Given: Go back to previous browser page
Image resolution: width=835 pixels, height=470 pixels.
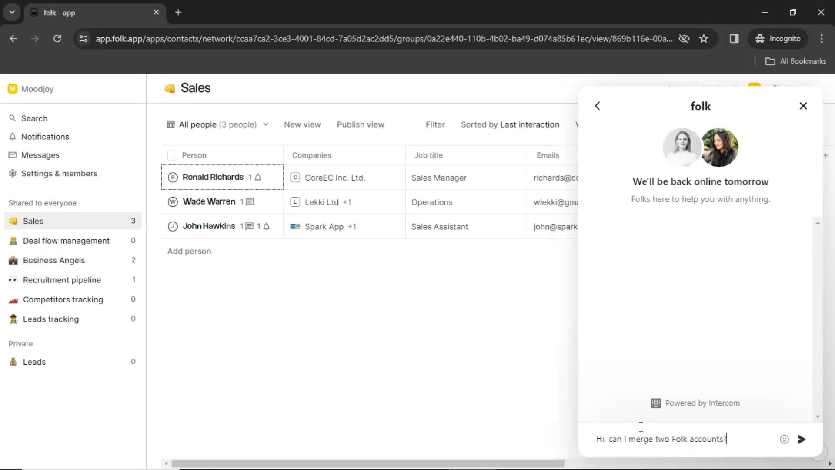Looking at the screenshot, I should pyautogui.click(x=13, y=39).
